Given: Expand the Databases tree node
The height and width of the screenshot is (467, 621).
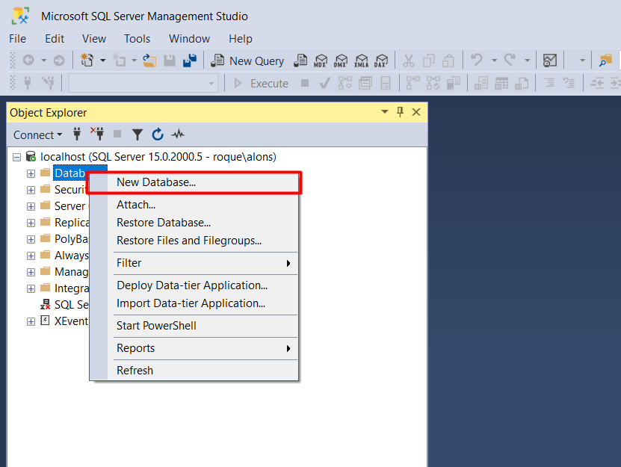Looking at the screenshot, I should pyautogui.click(x=31, y=173).
